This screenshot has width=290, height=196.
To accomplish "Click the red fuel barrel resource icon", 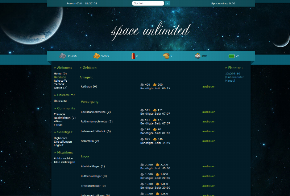I will (x=133, y=56).
